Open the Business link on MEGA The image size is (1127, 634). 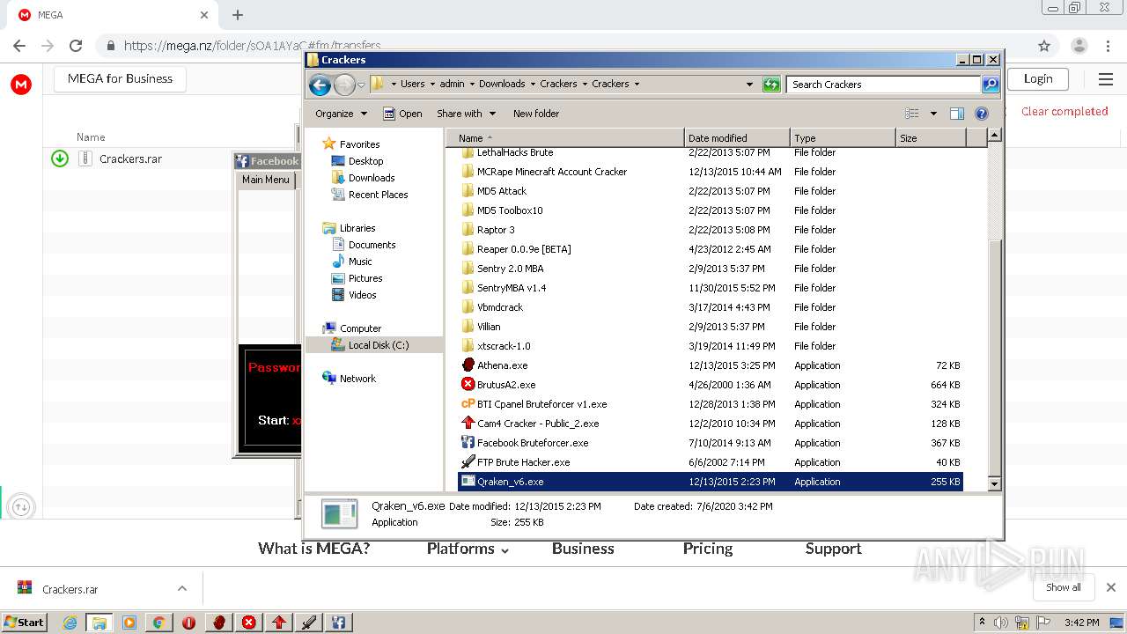tap(583, 549)
